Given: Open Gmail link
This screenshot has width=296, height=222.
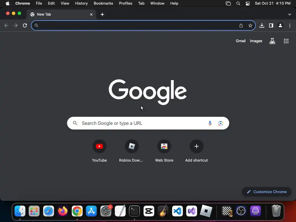Looking at the screenshot, I should (x=241, y=41).
